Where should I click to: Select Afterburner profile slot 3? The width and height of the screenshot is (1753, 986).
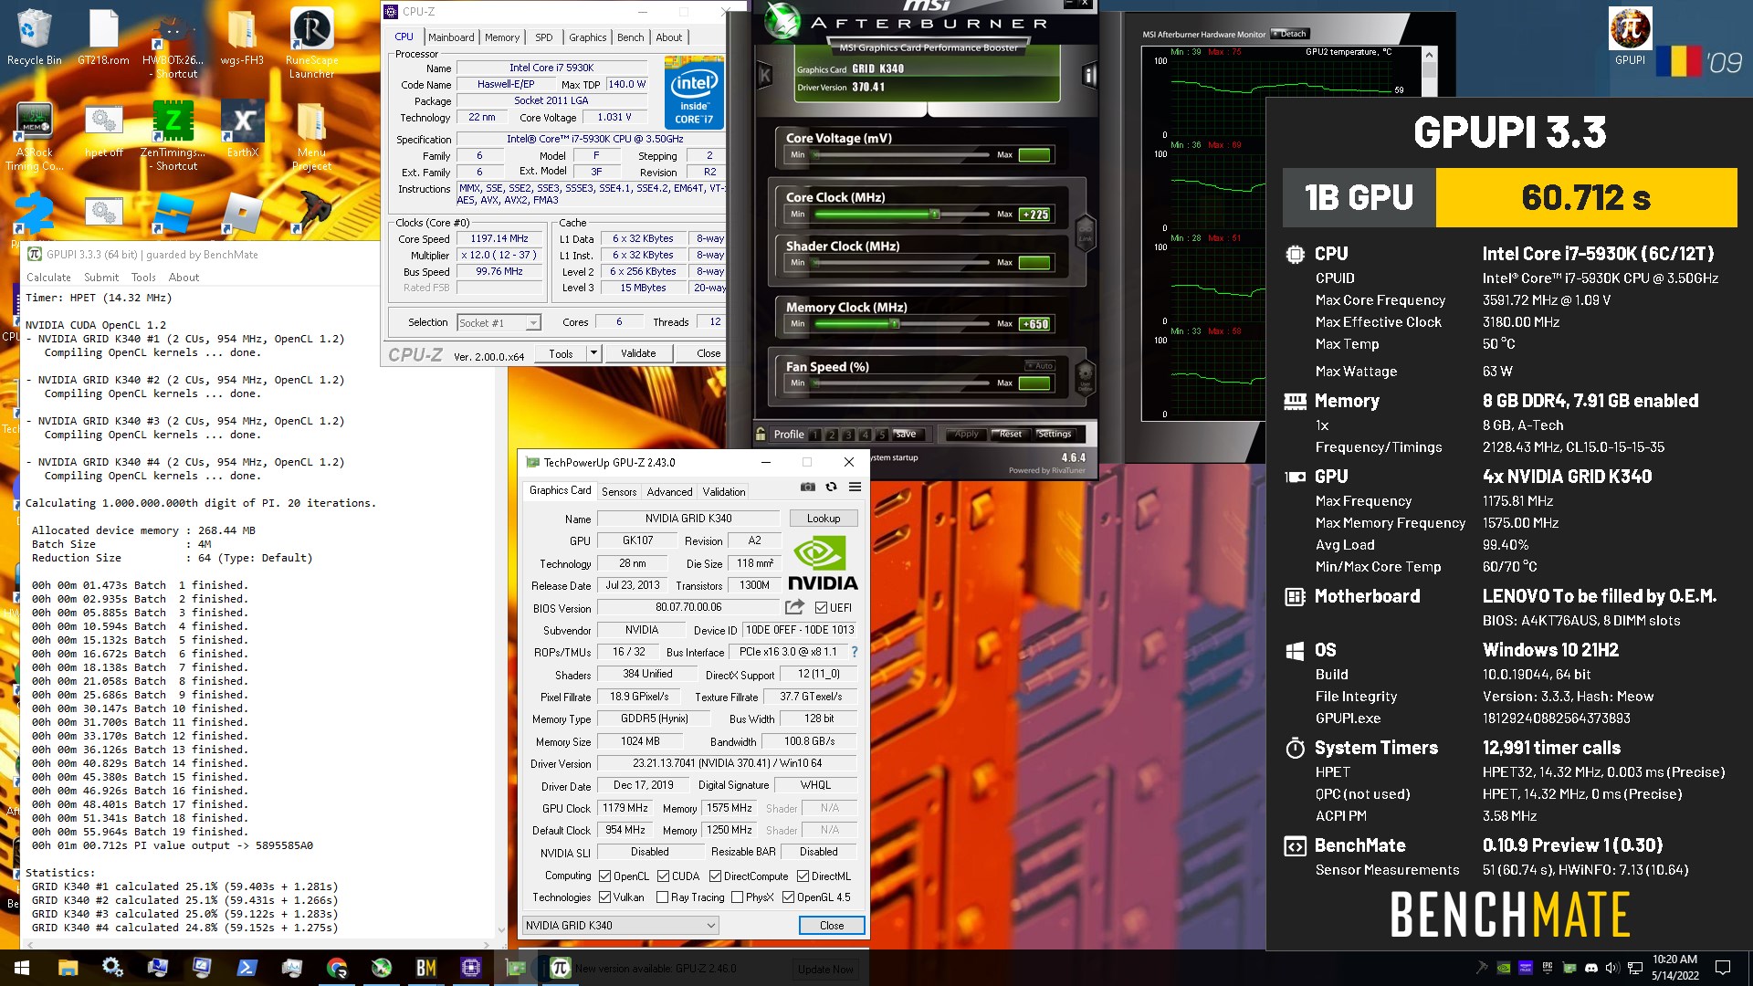(x=848, y=435)
